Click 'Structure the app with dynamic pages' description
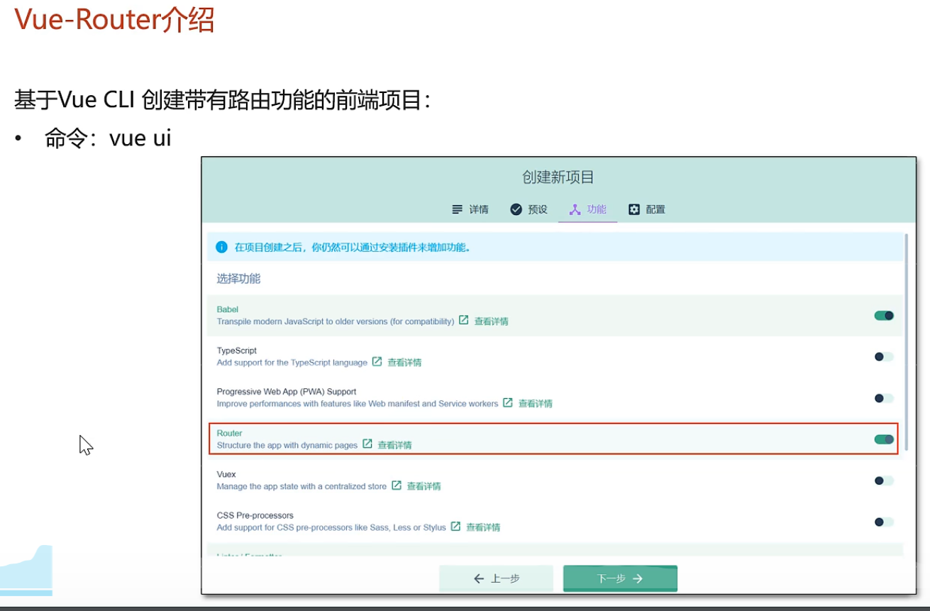The height and width of the screenshot is (611, 930). pos(287,445)
